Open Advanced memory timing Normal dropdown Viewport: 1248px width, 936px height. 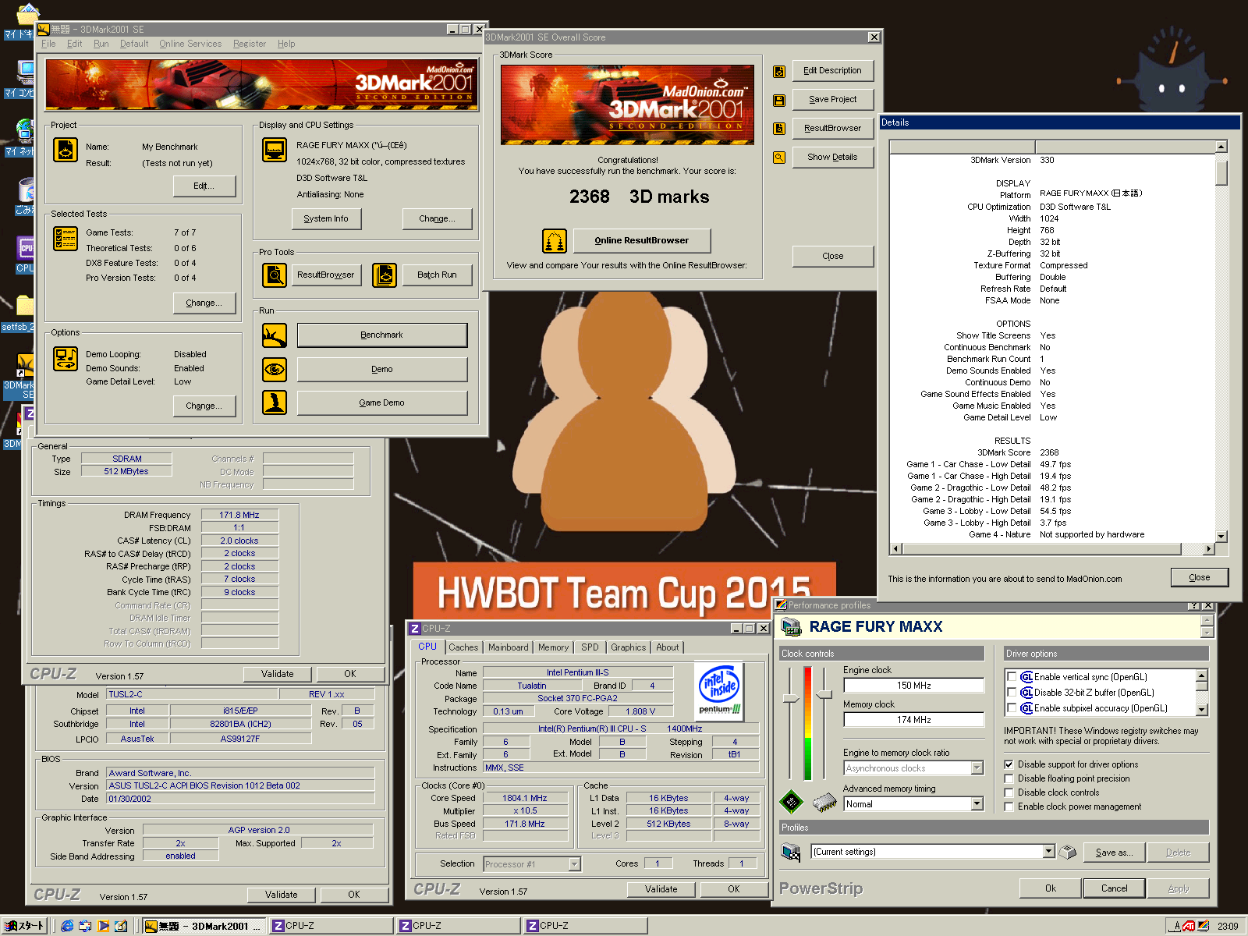pos(977,804)
